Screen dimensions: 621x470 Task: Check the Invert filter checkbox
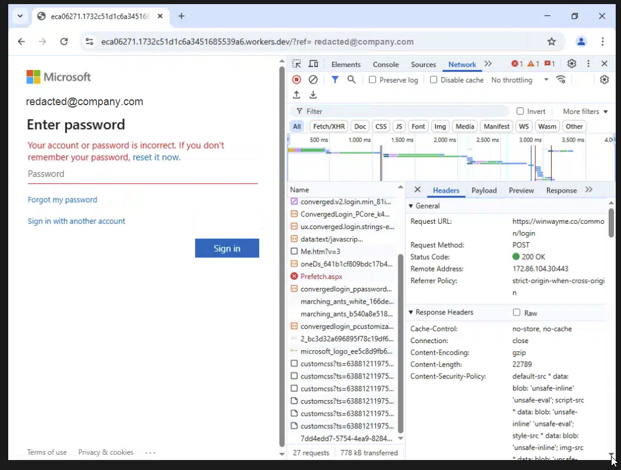coord(520,111)
